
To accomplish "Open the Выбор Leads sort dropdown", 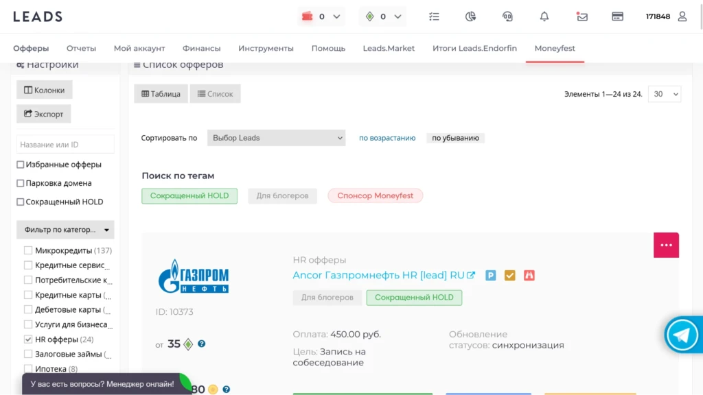I will click(276, 138).
